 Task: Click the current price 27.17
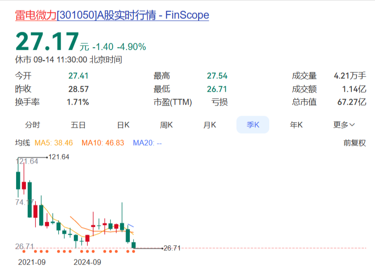pos(47,41)
